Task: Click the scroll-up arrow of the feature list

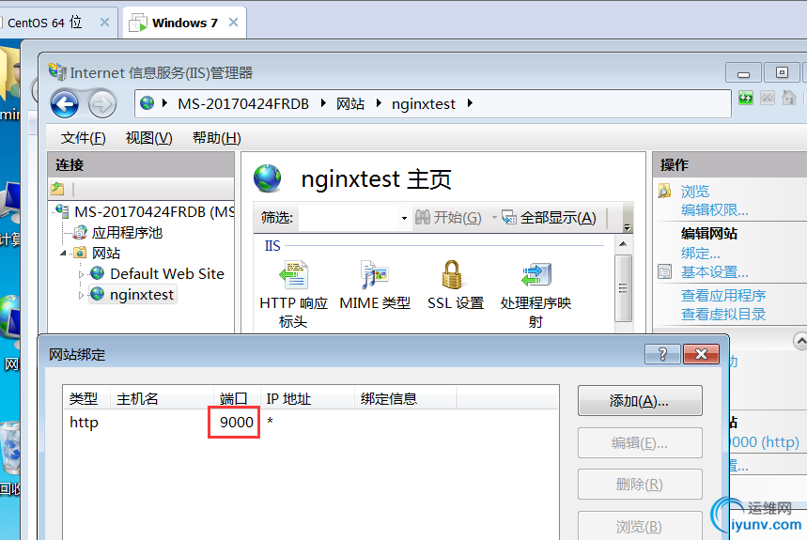Action: (x=623, y=244)
